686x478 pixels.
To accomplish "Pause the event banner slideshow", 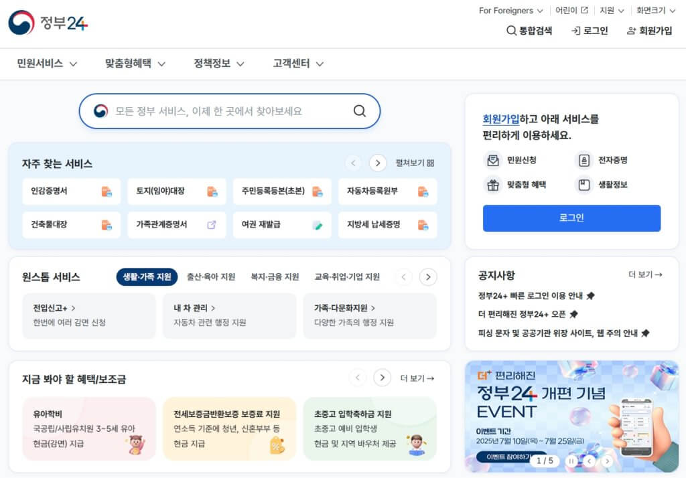I will click(x=571, y=461).
